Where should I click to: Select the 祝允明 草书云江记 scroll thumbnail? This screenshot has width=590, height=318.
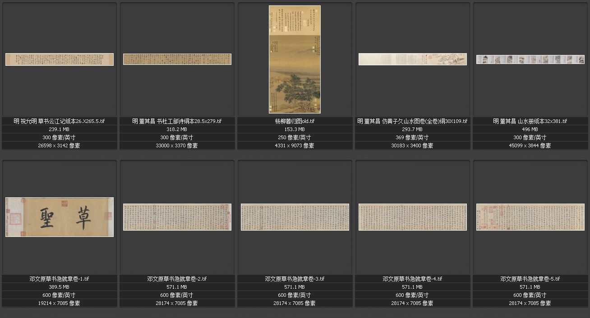click(60, 59)
